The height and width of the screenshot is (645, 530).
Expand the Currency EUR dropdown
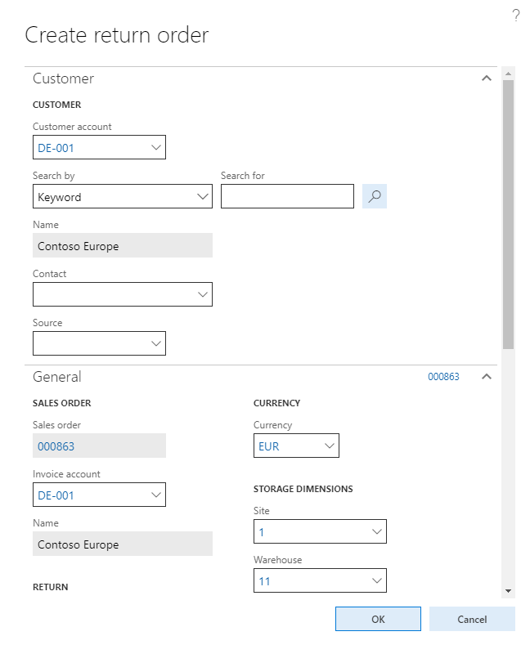pos(330,446)
